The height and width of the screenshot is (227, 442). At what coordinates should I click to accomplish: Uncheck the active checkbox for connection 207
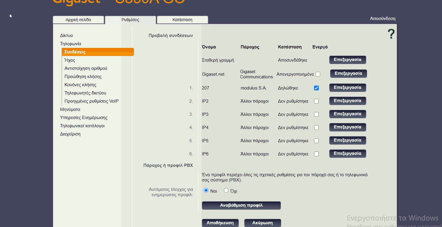316,88
